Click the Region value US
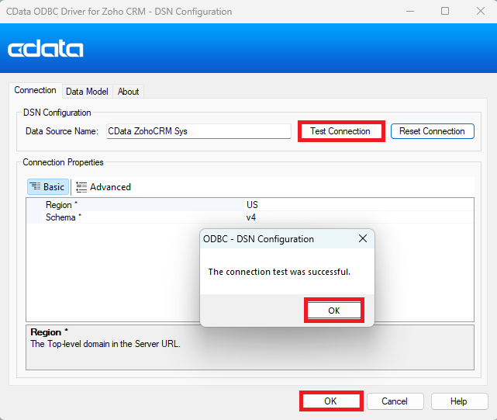 (252, 205)
